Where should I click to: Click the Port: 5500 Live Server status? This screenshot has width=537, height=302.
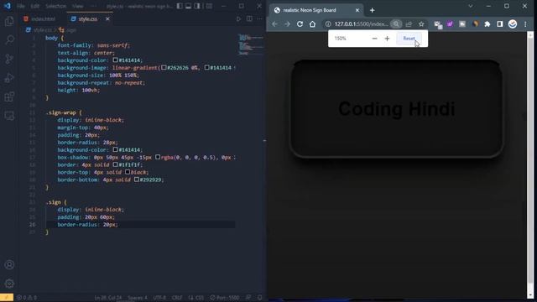coord(225,298)
